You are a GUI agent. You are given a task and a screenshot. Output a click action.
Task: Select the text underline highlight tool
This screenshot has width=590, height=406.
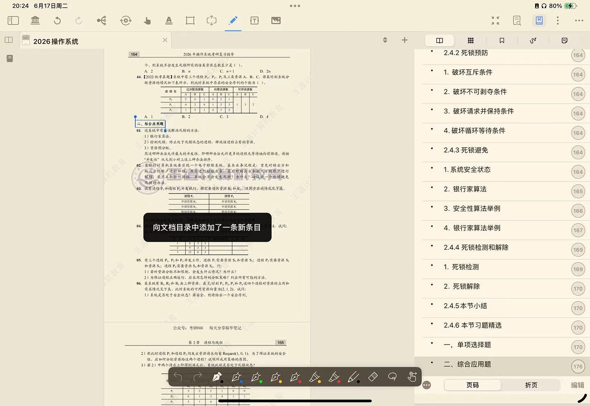point(169,20)
